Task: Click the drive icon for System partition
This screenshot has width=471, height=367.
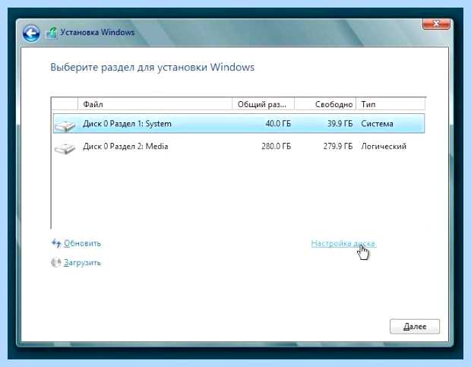Action: pyautogui.click(x=65, y=125)
